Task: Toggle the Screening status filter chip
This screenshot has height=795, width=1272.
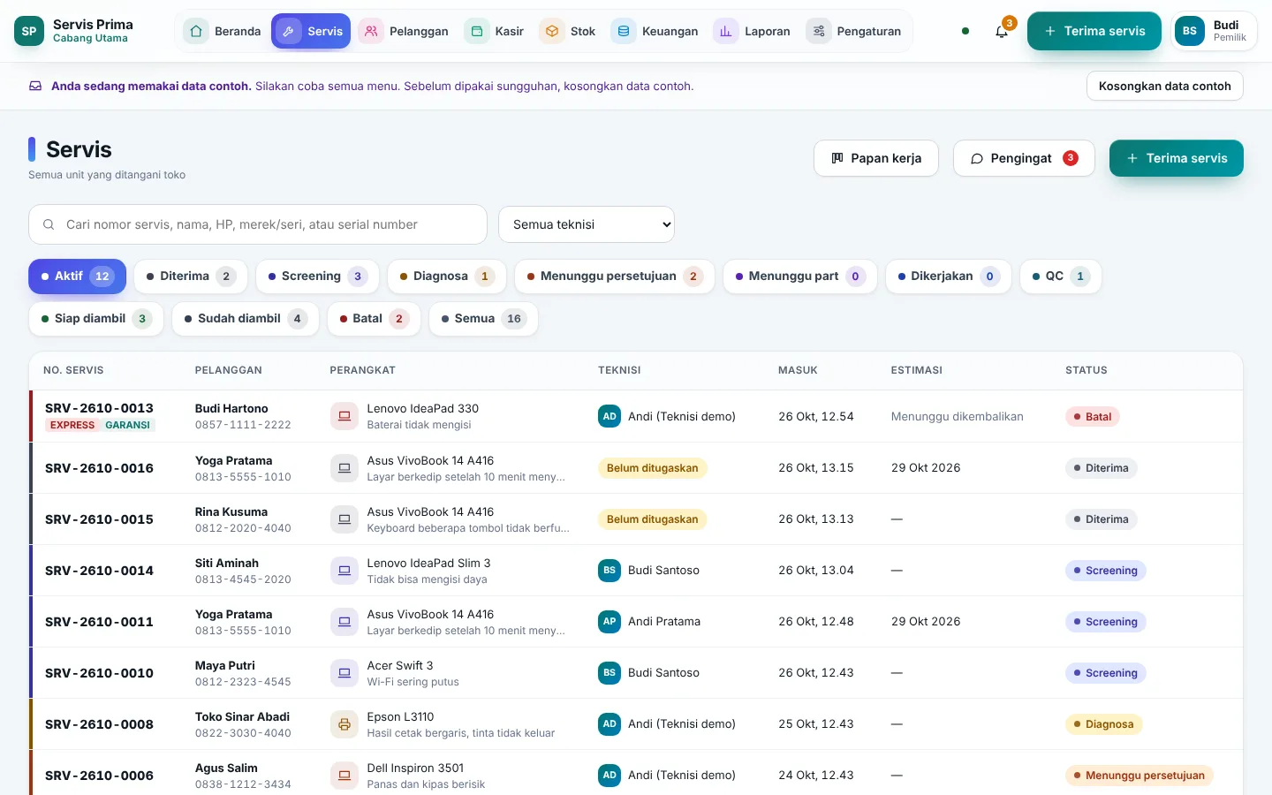Action: 318,276
